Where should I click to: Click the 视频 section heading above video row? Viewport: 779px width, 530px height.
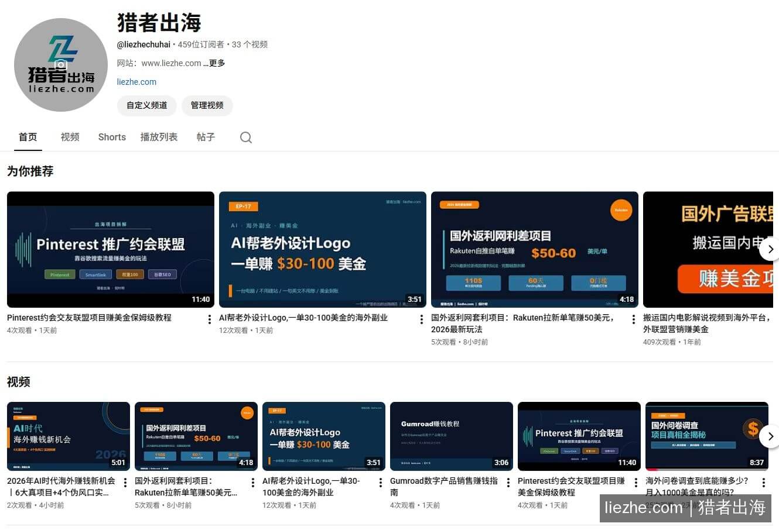coord(19,382)
